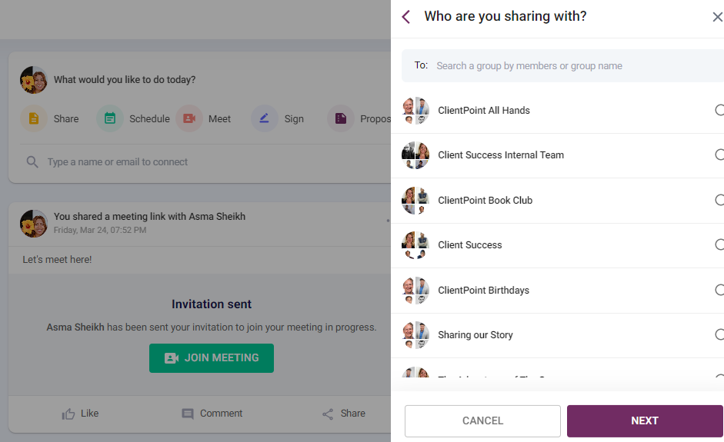
Task: Start a video call via Meet icon
Action: (x=189, y=118)
